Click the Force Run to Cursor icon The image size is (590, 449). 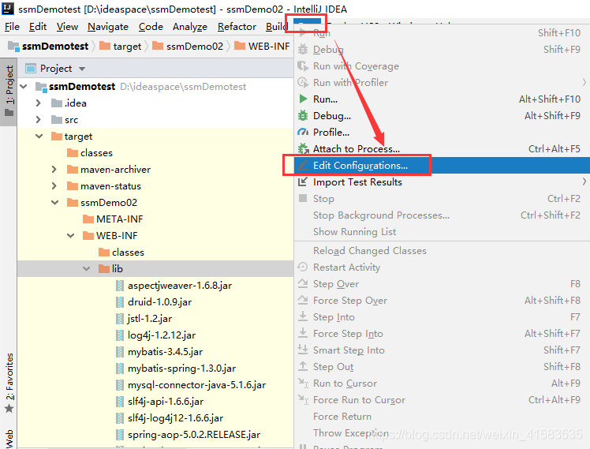click(x=303, y=399)
